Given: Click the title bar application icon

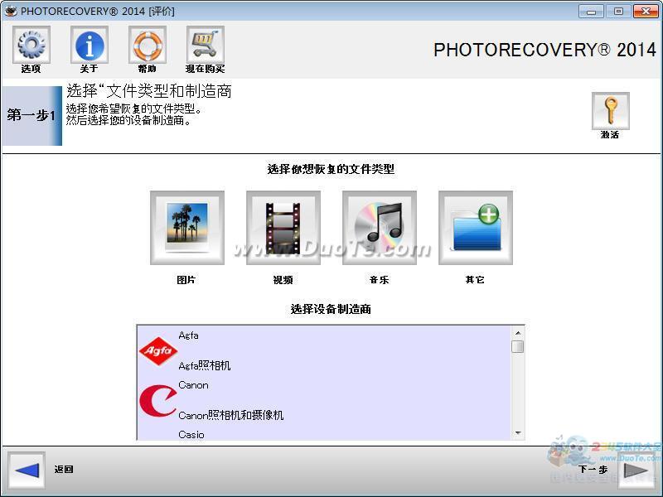Looking at the screenshot, I should point(11,11).
